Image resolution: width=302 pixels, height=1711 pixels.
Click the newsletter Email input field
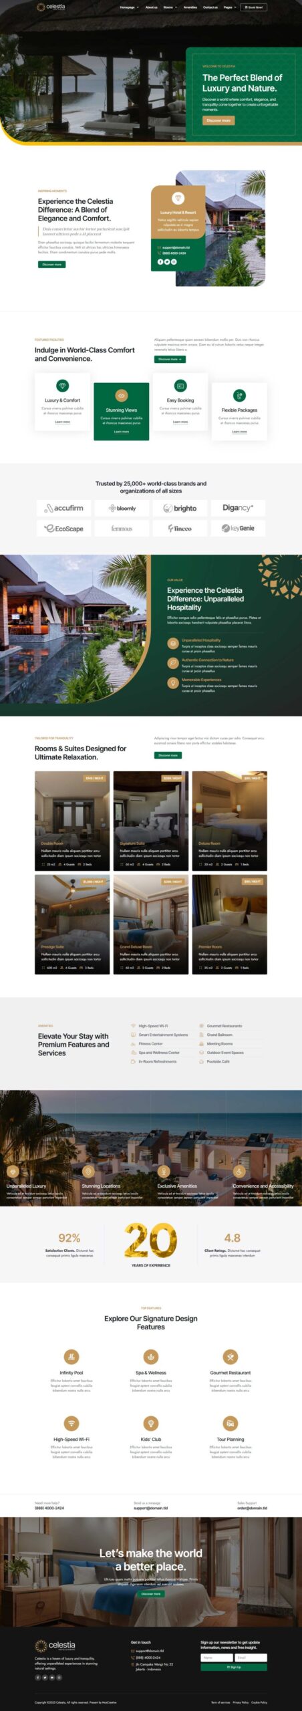coord(251,1657)
